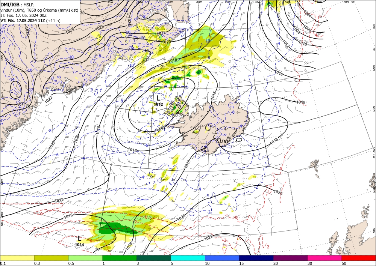Click the legend value '50'
This screenshot has width=376, height=266.
point(344,263)
